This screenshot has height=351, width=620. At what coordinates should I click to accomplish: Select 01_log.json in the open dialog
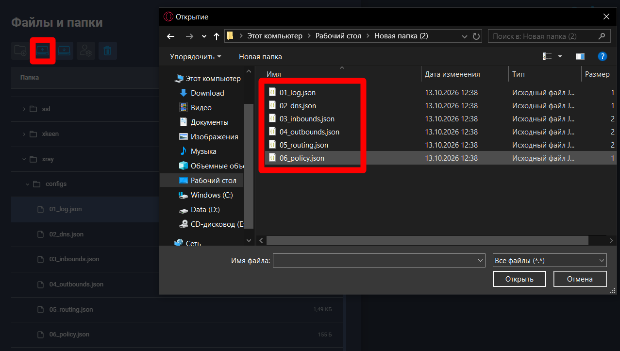298,93
